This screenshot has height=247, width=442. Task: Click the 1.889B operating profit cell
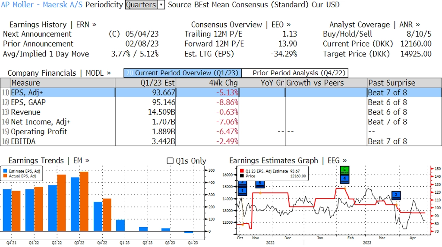click(145, 132)
